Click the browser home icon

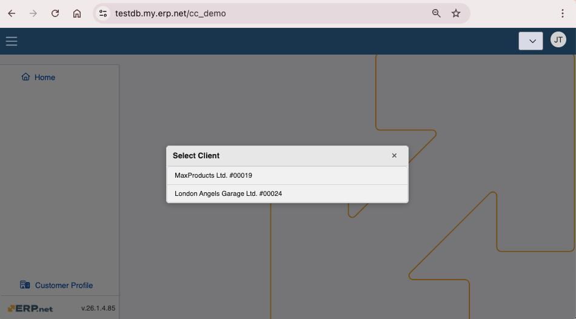77,13
